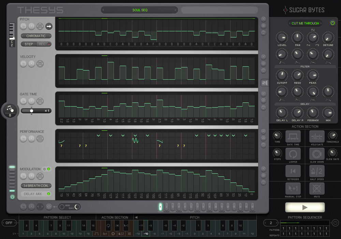Activate the Slow Down action
This screenshot has height=239, width=341.
pyautogui.click(x=317, y=154)
